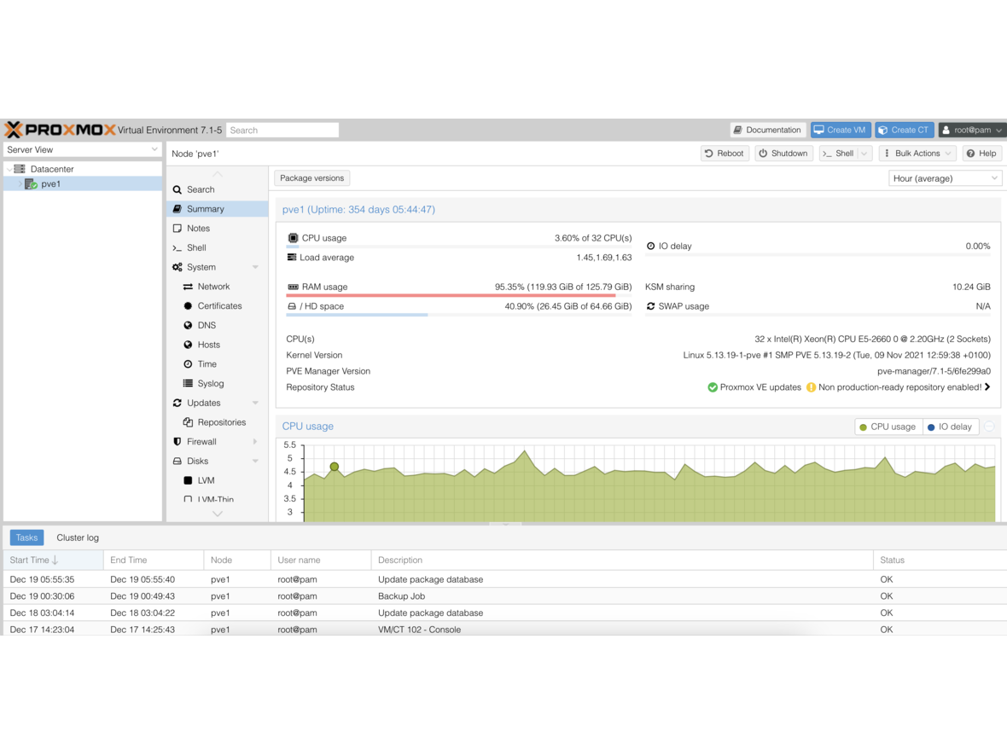Click the Create VM button
This screenshot has height=755, width=1007.
[840, 130]
